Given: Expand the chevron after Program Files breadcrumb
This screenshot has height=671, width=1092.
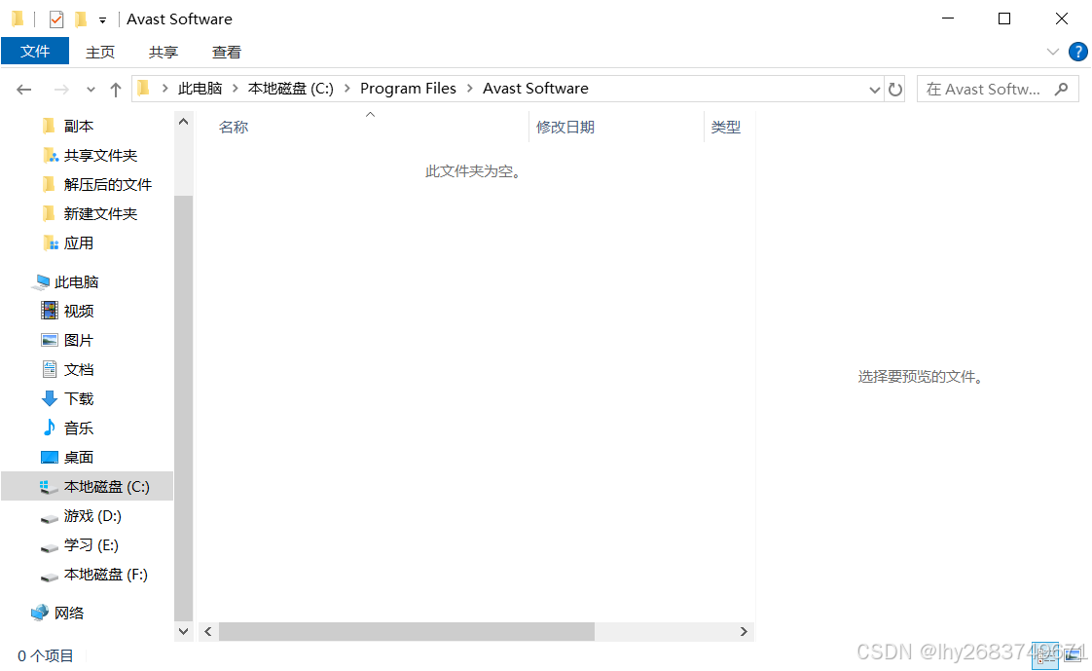Looking at the screenshot, I should (x=470, y=89).
